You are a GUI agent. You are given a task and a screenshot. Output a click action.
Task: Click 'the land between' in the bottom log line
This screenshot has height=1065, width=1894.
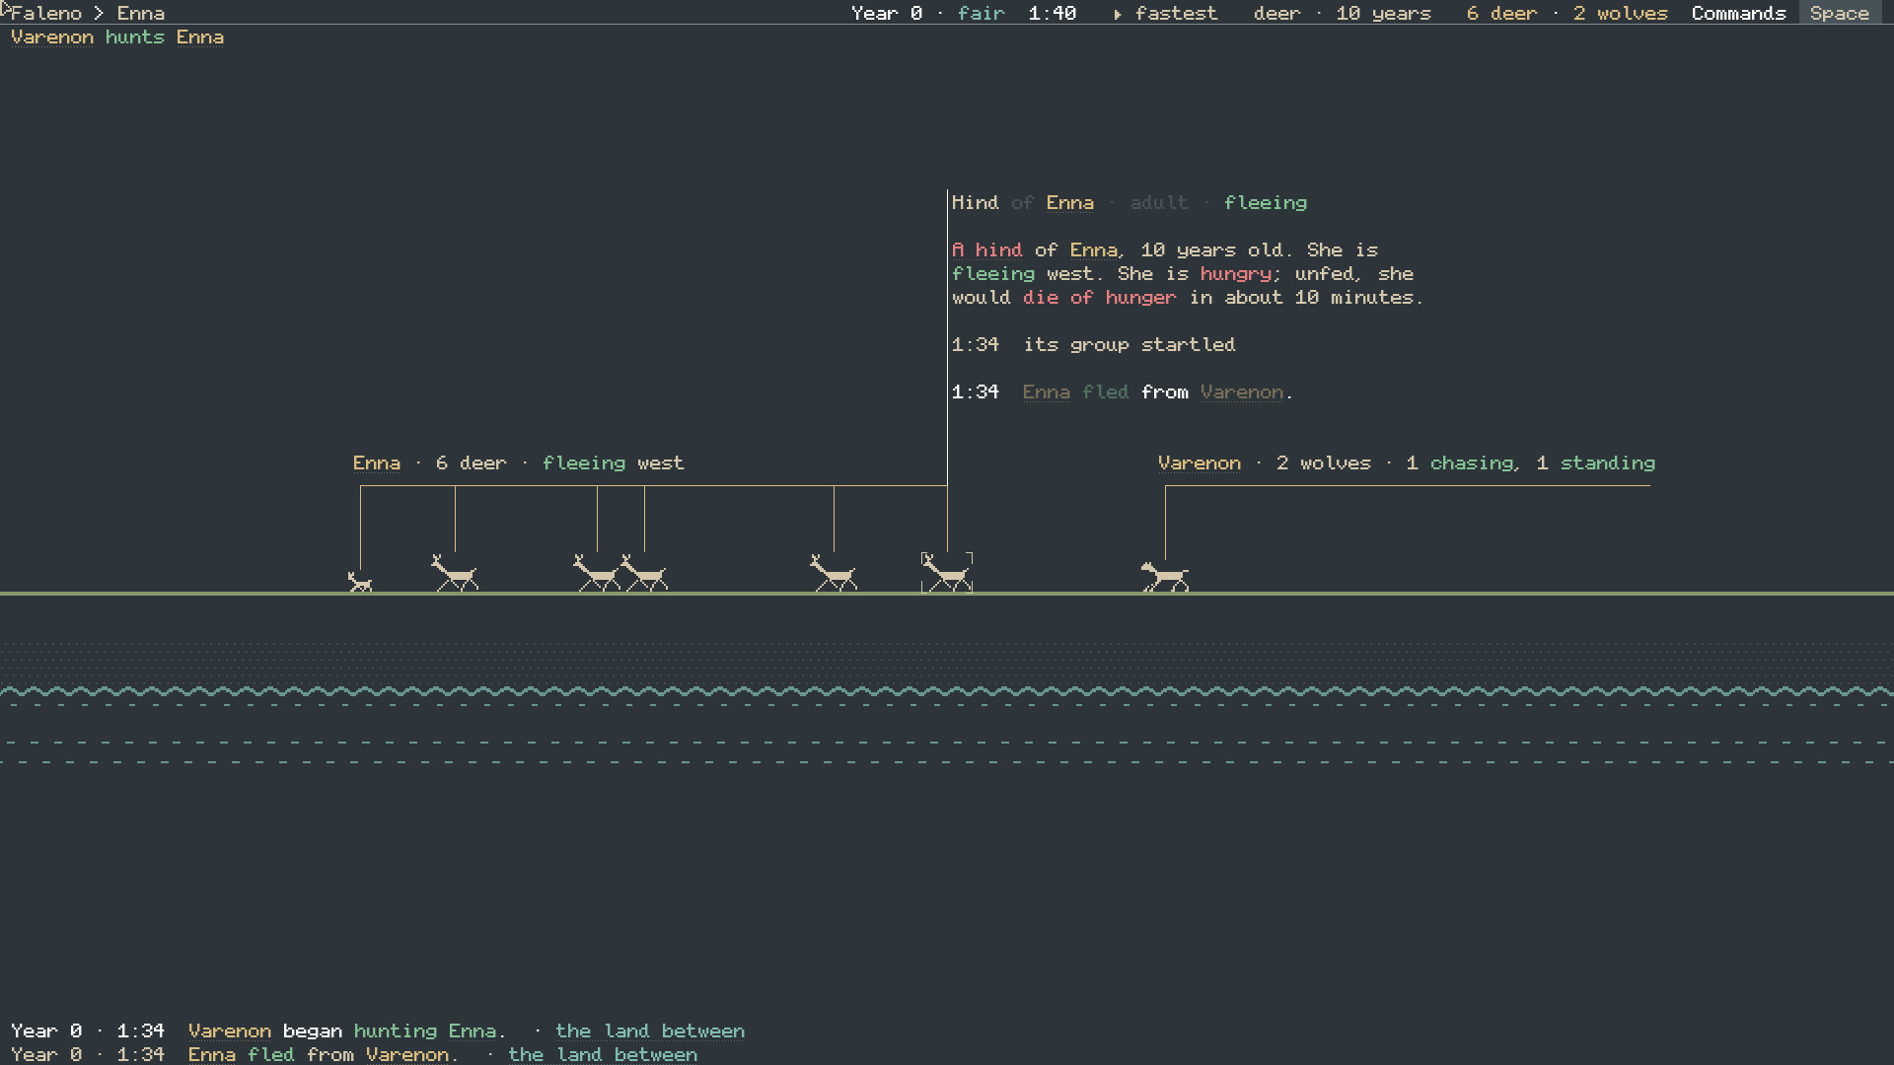pyautogui.click(x=603, y=1055)
